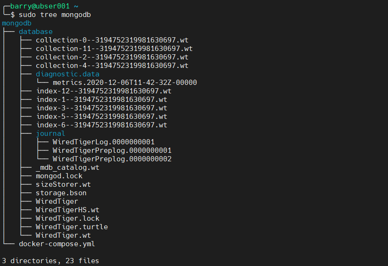Click the WiredTigerPreplog.0000000002 file
Screen dimensions: 388x266
coord(112,159)
